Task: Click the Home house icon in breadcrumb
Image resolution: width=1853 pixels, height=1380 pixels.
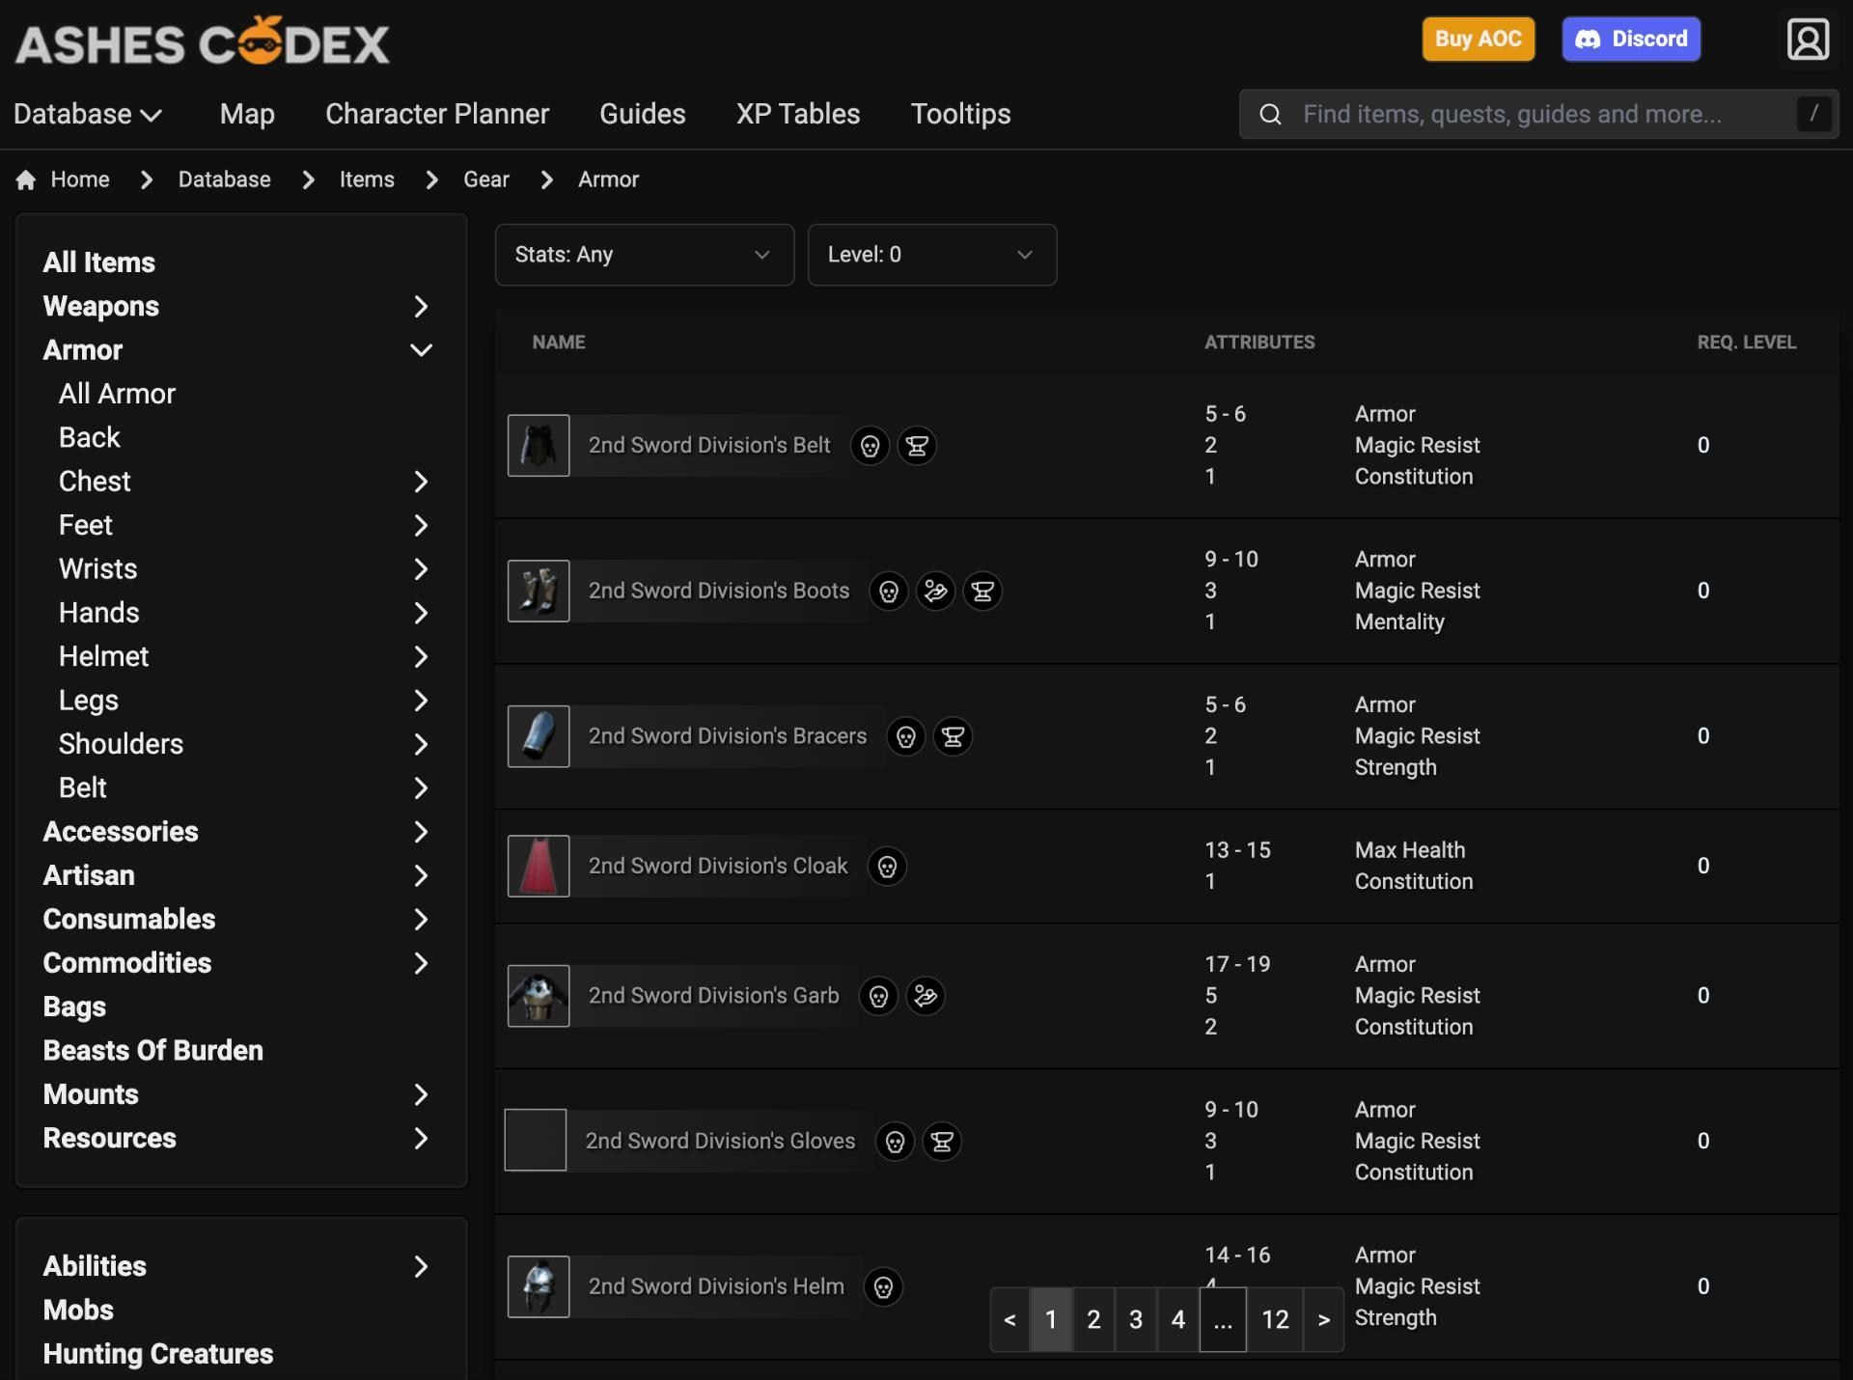Action: (x=26, y=180)
